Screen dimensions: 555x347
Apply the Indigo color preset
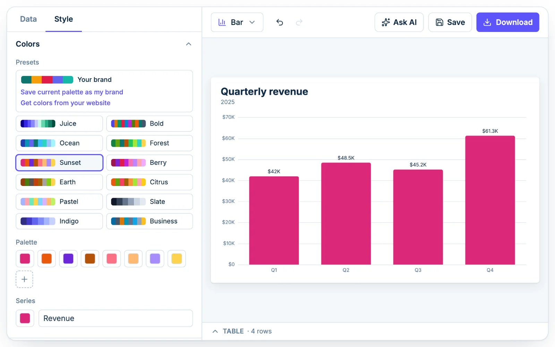(59, 221)
